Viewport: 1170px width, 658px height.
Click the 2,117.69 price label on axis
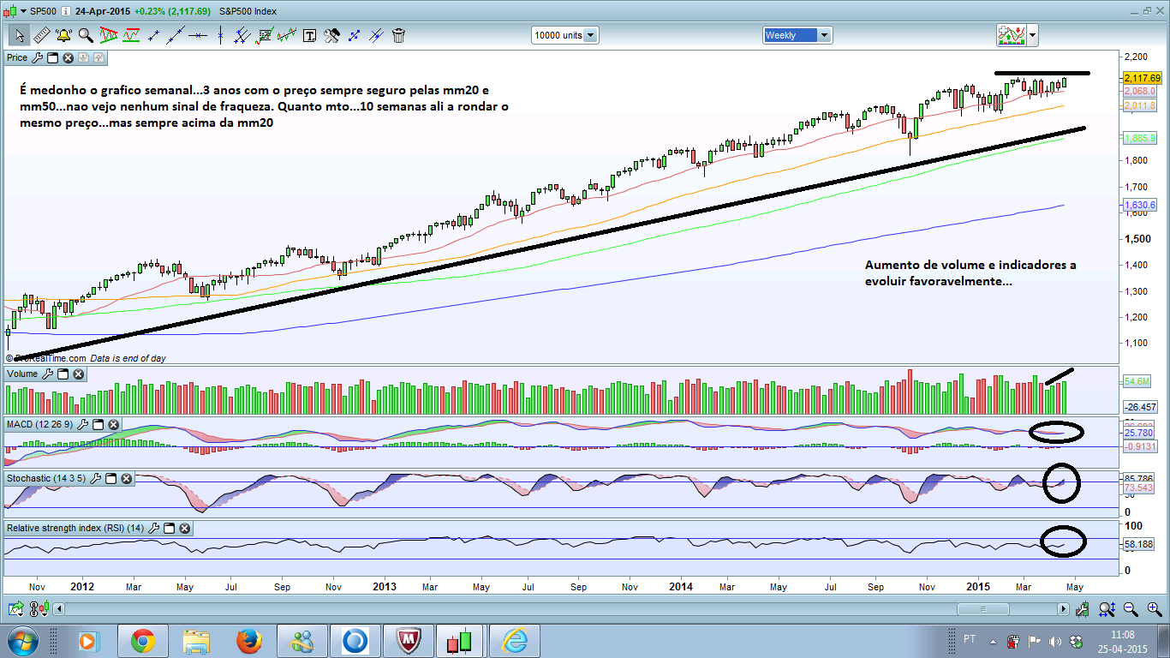pyautogui.click(x=1143, y=78)
